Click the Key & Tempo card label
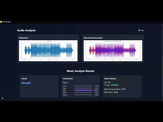Image resolution: width=163 pixels, height=122 pixels. pyautogui.click(x=110, y=79)
